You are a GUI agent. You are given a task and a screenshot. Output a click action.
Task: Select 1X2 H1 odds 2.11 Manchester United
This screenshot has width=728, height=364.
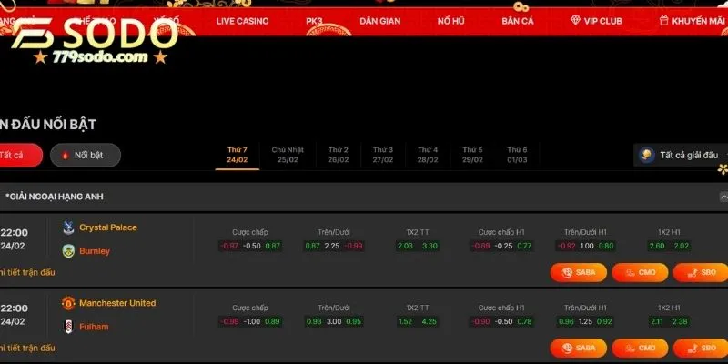pyautogui.click(x=657, y=322)
